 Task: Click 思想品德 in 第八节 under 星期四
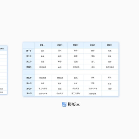(x=93, y=94)
